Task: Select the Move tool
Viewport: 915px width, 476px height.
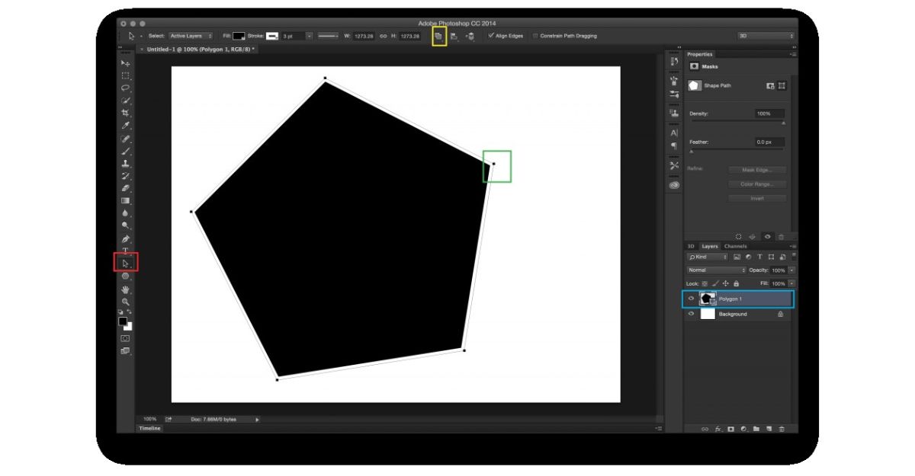Action: point(125,63)
